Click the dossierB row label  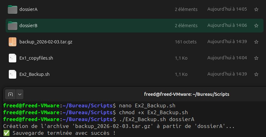29,26
